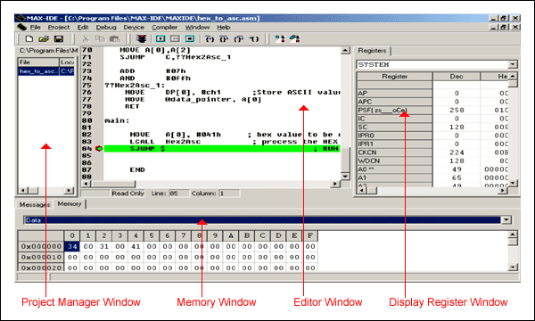Switch to the Messages tab
The image size is (535, 321).
[35, 204]
